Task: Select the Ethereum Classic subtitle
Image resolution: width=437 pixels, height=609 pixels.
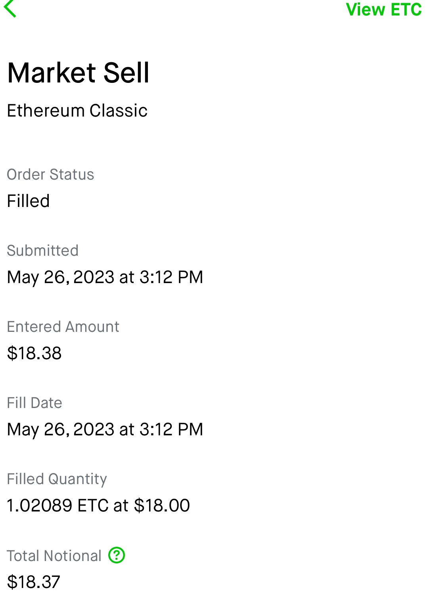Action: pos(77,111)
